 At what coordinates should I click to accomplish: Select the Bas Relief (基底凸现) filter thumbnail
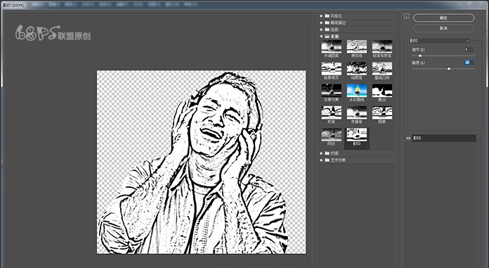click(x=382, y=68)
